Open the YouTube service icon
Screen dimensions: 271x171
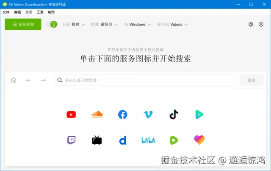point(71,115)
